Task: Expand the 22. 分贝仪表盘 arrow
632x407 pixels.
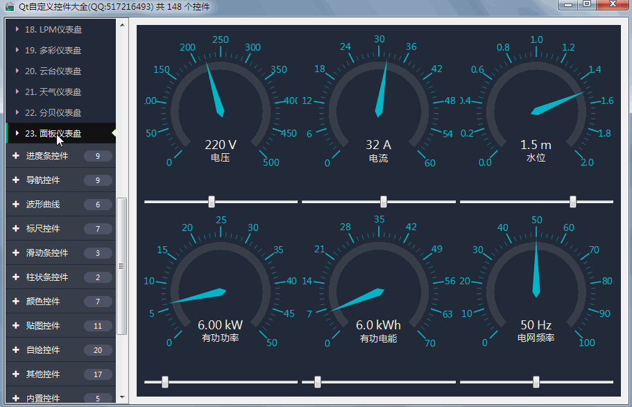Action: tap(17, 112)
